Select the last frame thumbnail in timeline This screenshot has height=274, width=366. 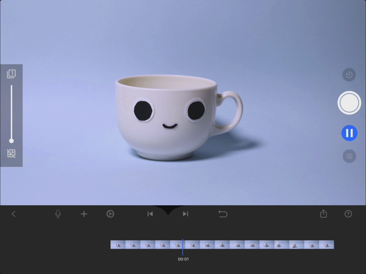tap(327, 244)
